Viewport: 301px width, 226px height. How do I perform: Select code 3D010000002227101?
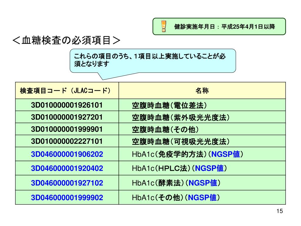tap(67, 141)
